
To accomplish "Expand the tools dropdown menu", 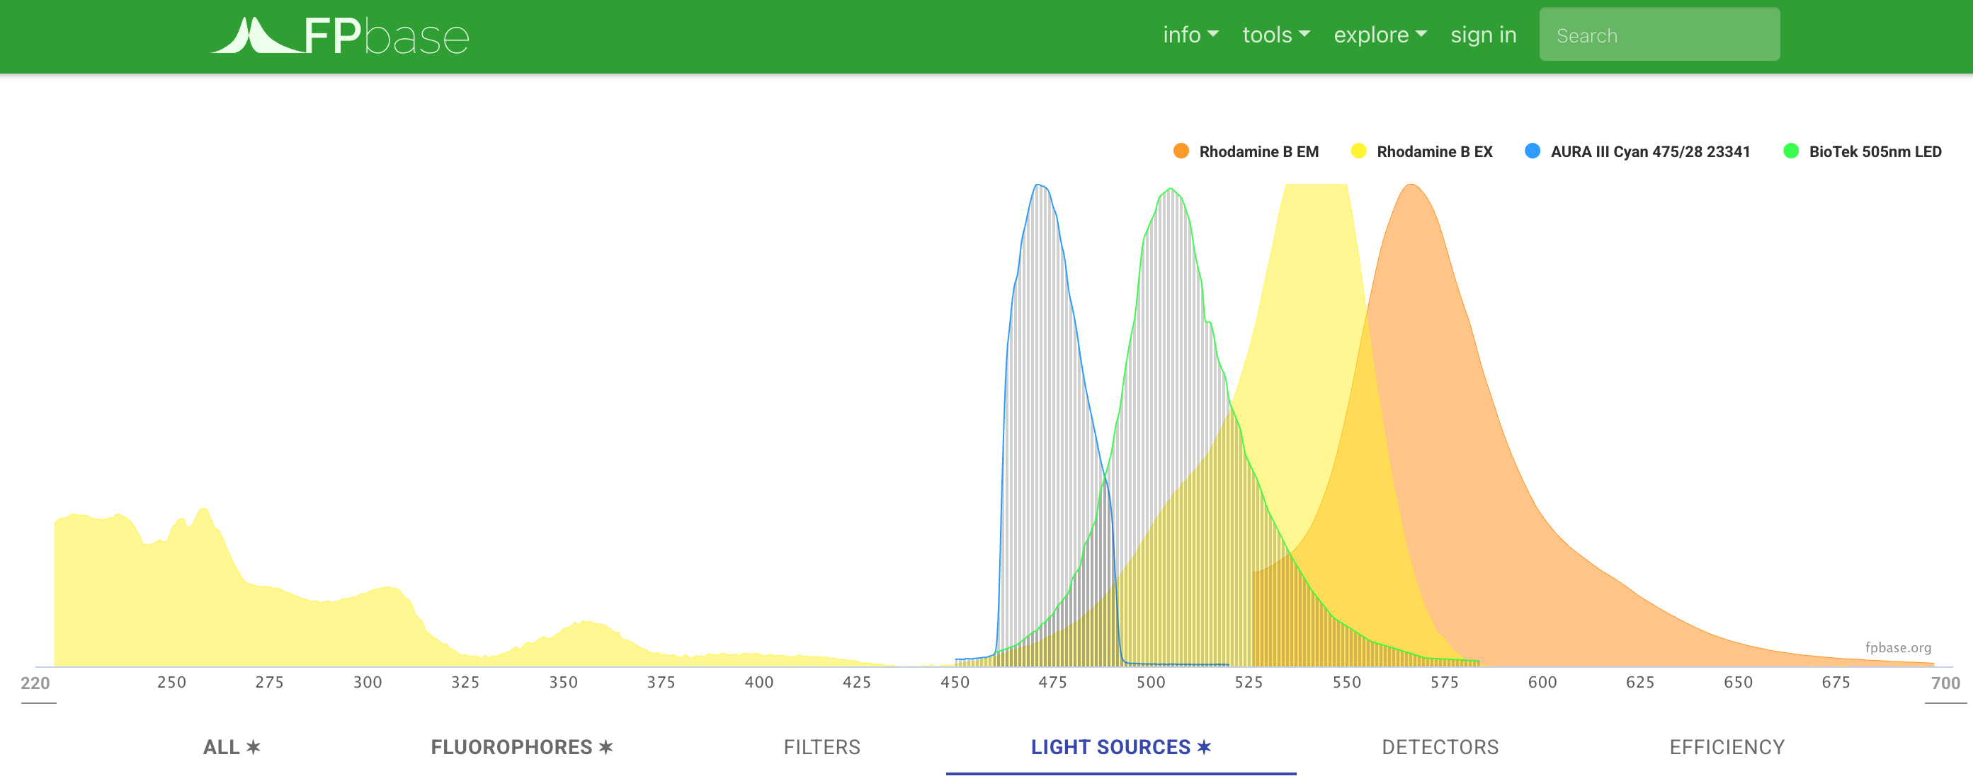I will 1275,35.
